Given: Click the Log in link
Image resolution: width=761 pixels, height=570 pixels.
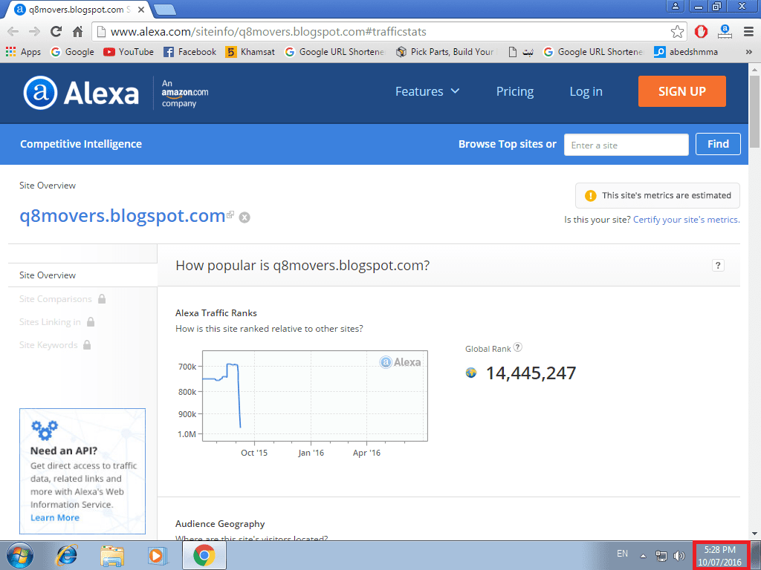Looking at the screenshot, I should tap(586, 91).
